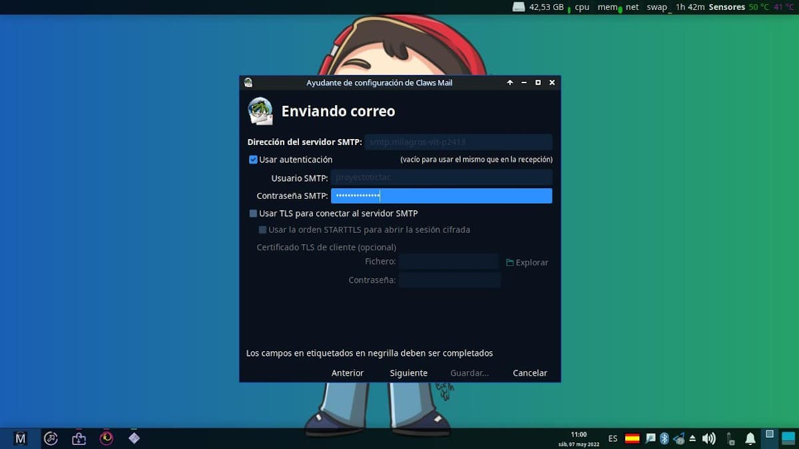The width and height of the screenshot is (799, 449).
Task: Click the Siguiente button
Action: [x=409, y=373]
